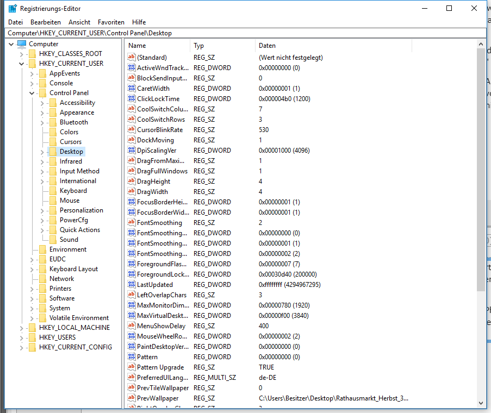
Task: Expand the Accessibility key
Action: tap(42, 103)
